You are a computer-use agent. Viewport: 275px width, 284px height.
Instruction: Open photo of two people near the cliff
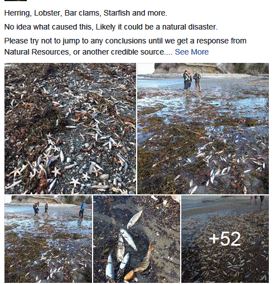(x=203, y=129)
